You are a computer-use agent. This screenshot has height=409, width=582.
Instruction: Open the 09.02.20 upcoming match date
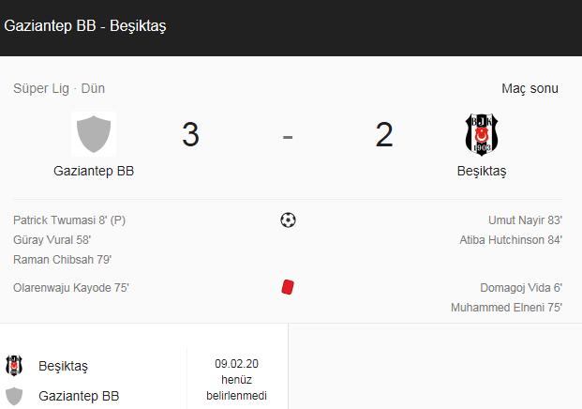point(236,364)
